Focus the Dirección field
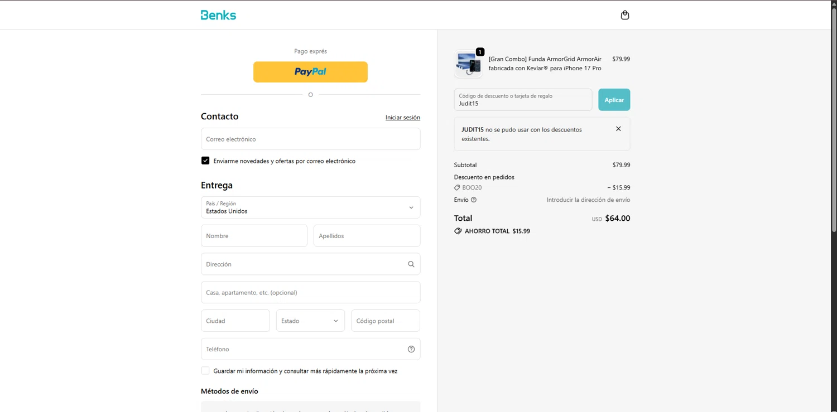Screen dimensions: 837x412 (310, 264)
